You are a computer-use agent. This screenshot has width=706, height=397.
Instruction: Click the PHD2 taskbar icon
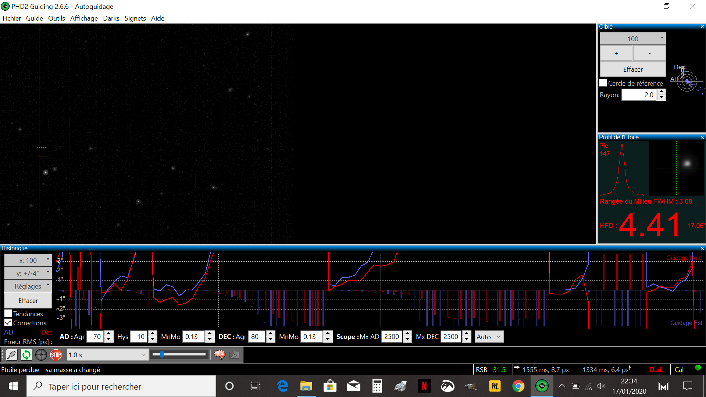tap(542, 386)
